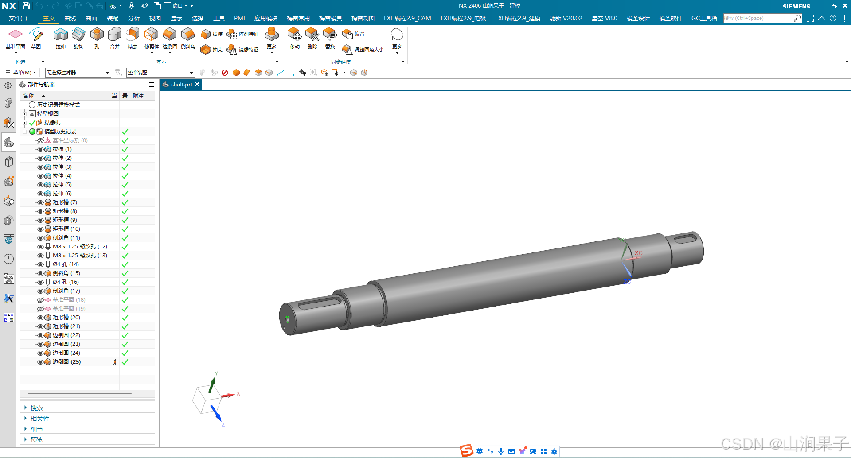Image resolution: width=851 pixels, height=458 pixels.
Task: Expand the 模型视图 tree node
Action: coord(24,114)
